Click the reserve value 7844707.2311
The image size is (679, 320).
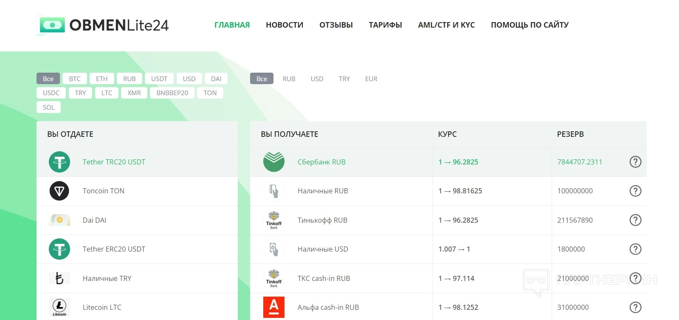(x=580, y=162)
